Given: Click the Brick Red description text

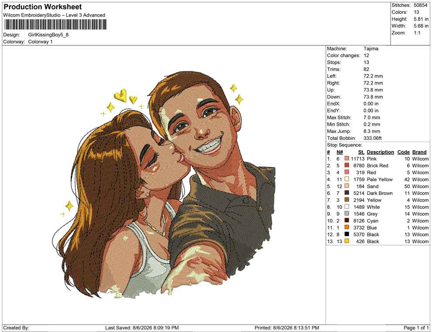Looking at the screenshot, I should 377,166.
